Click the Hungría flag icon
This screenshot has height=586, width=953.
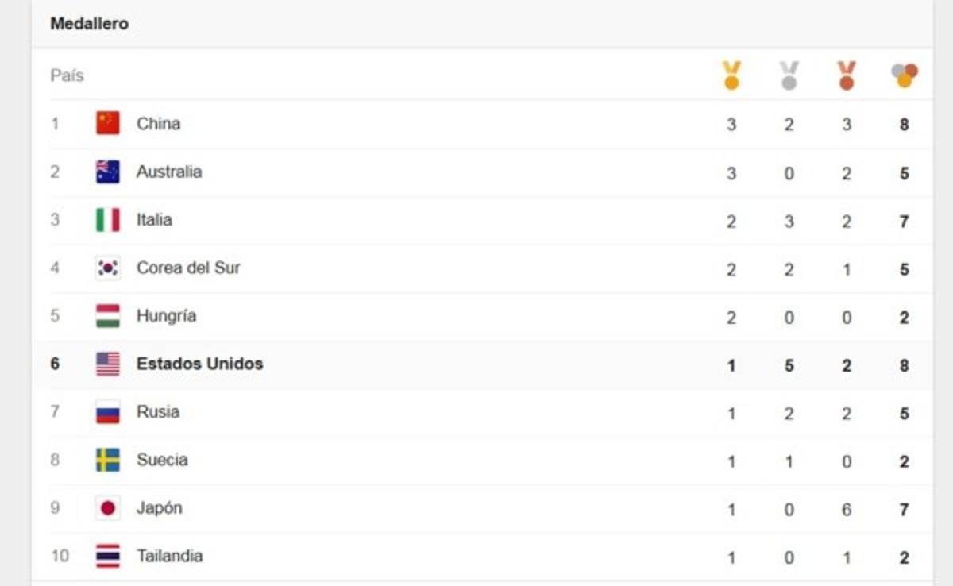[x=108, y=316]
